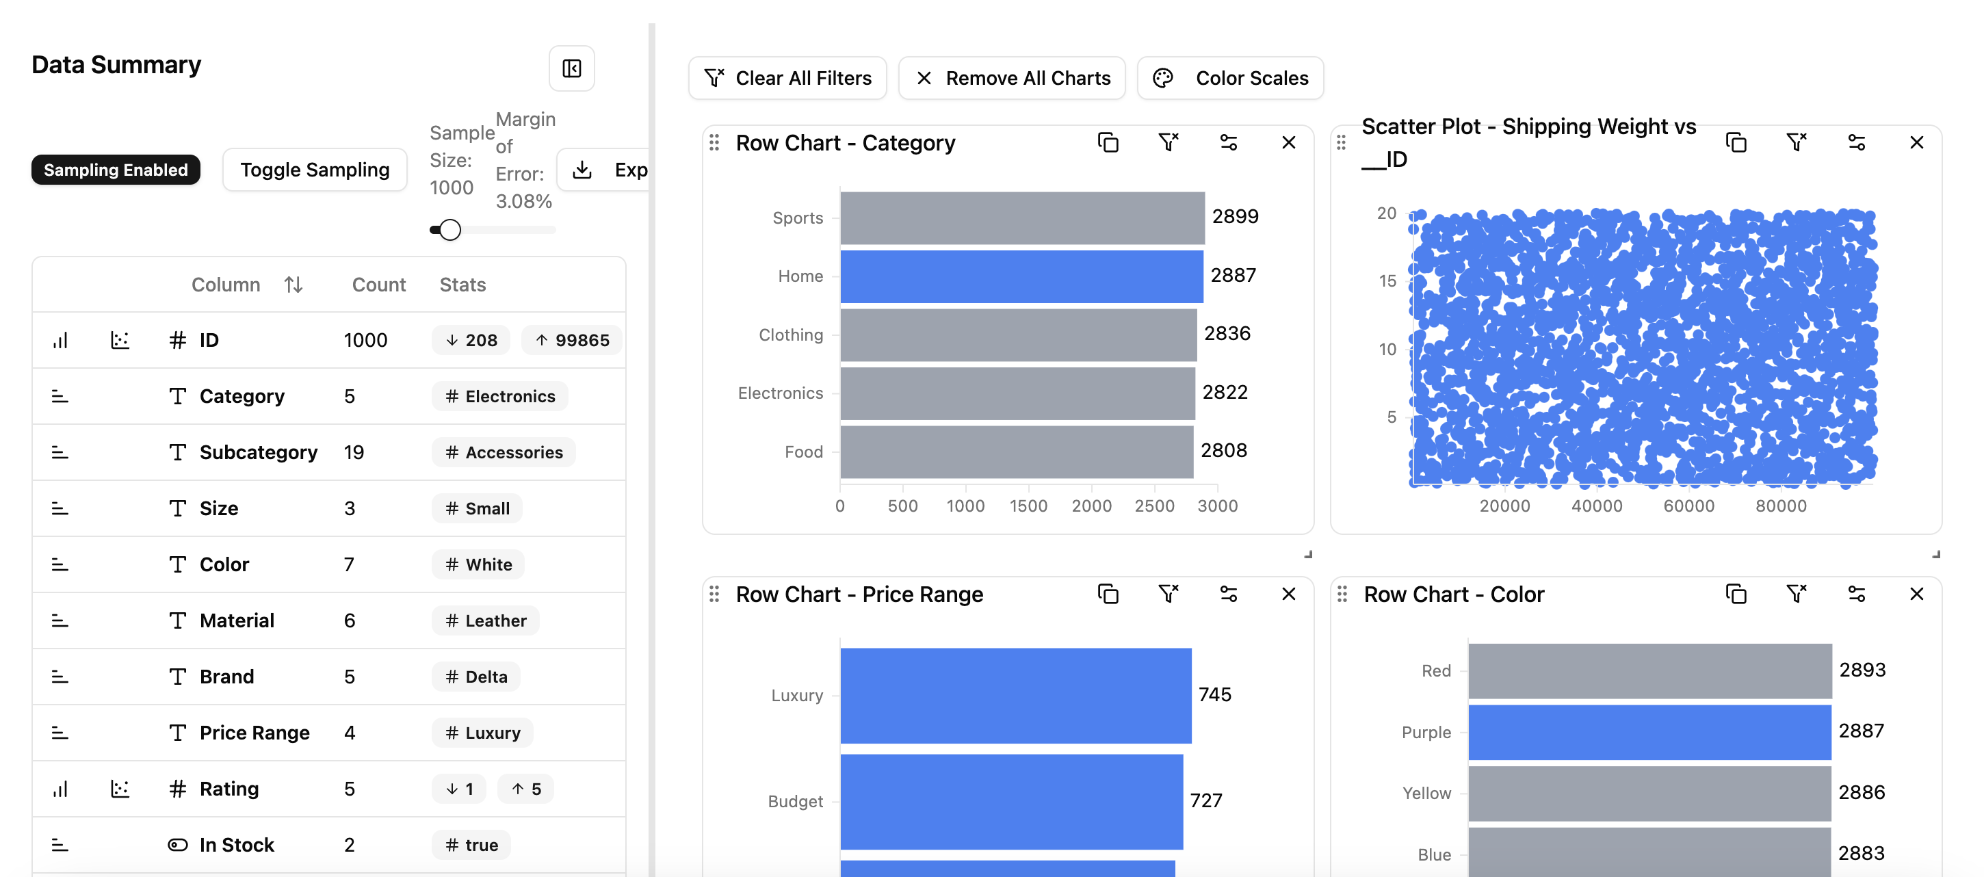Open the Color Scales options
This screenshot has width=1984, height=877.
[1230, 78]
